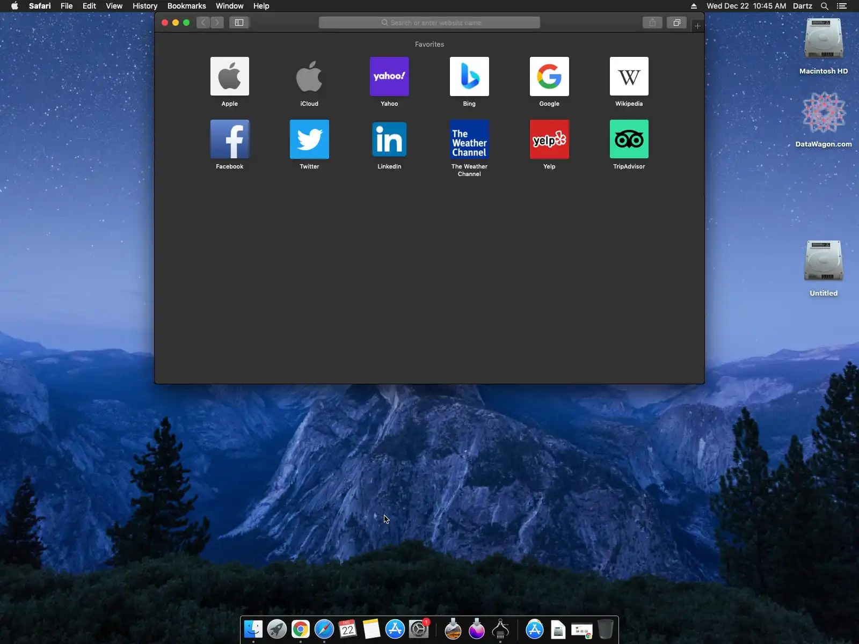Open the Edit menu

89,6
